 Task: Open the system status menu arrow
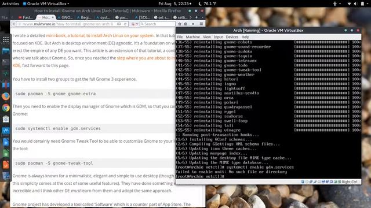368,3
